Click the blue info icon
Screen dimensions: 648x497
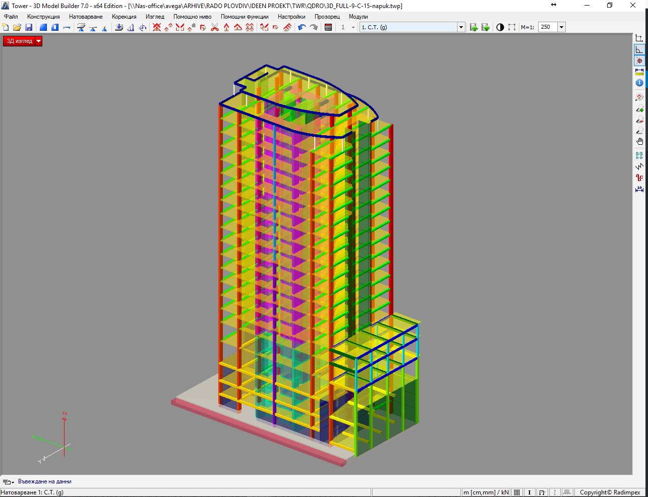click(639, 83)
